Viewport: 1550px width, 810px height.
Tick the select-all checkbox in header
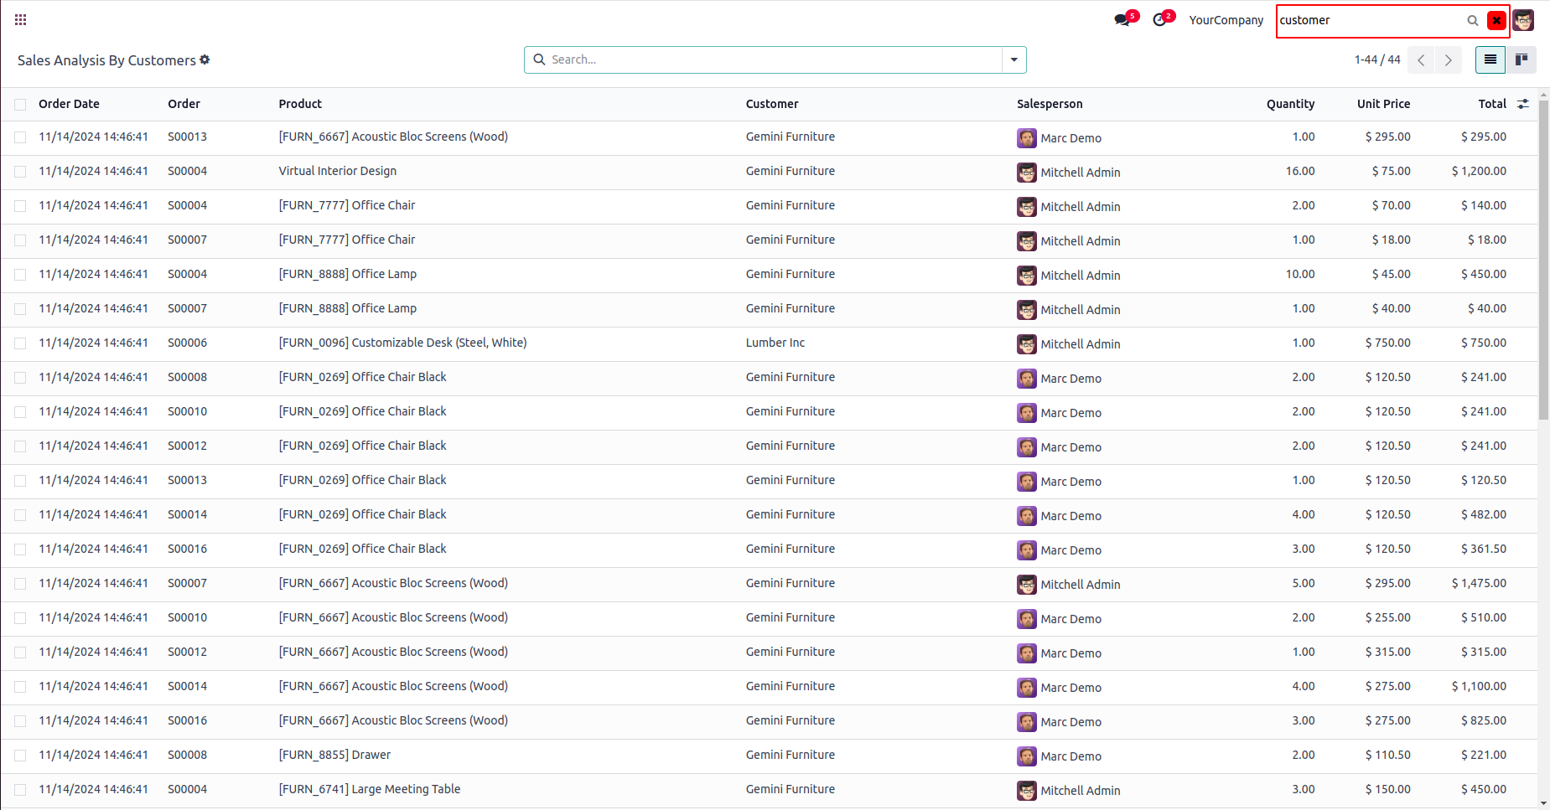point(20,105)
